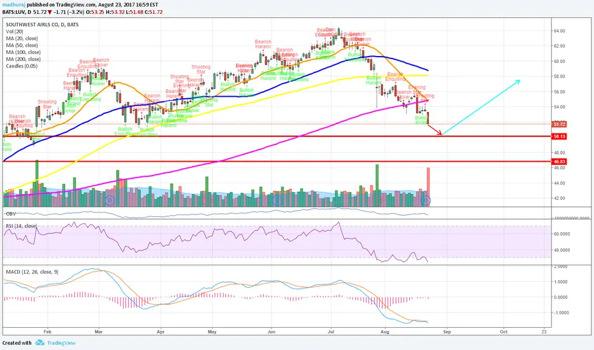
Task: Click the 40.0000 RSI axis value
Action: (x=561, y=250)
